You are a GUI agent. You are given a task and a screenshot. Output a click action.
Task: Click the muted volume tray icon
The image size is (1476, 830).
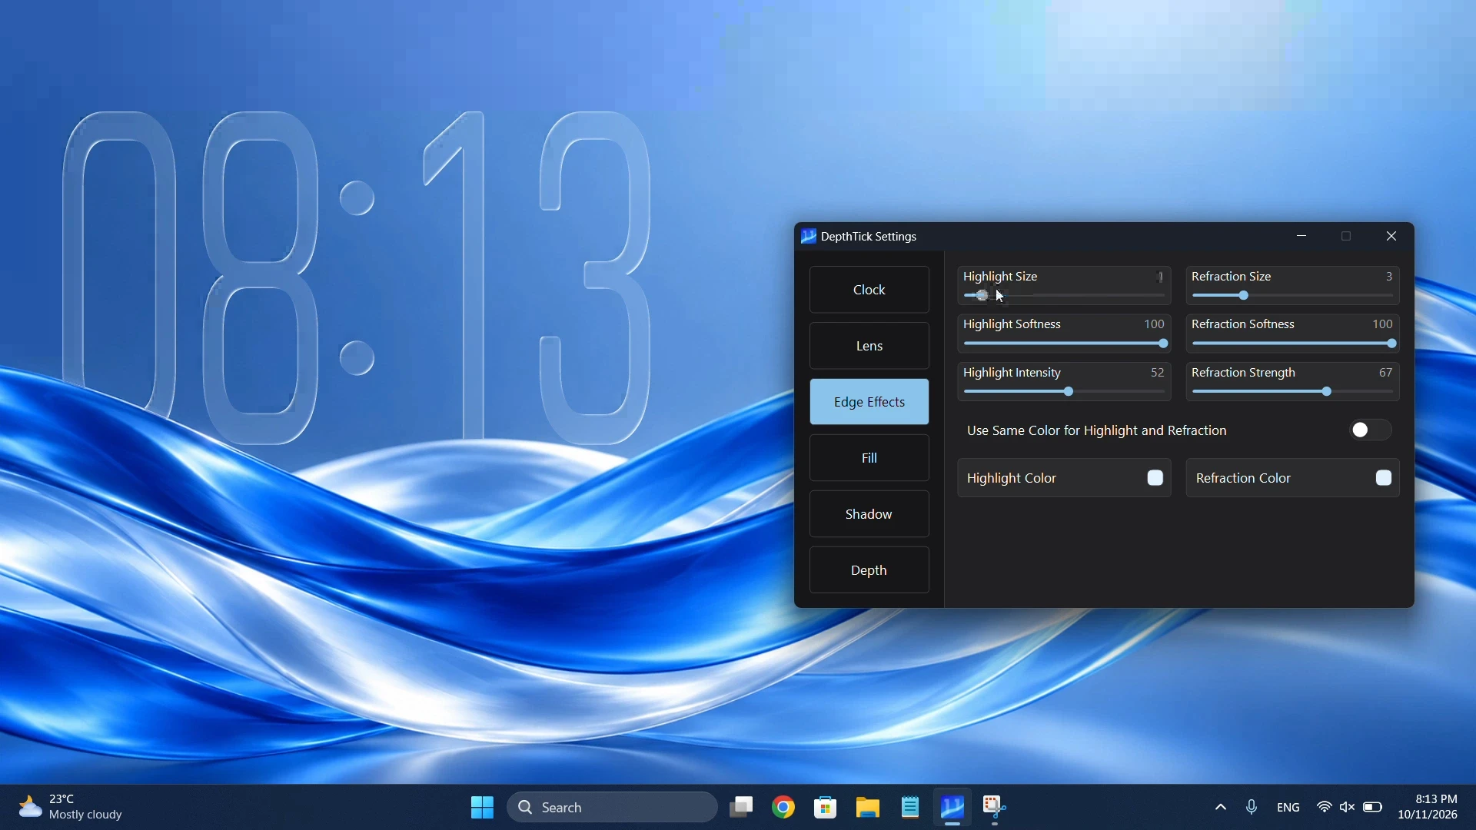click(1348, 808)
